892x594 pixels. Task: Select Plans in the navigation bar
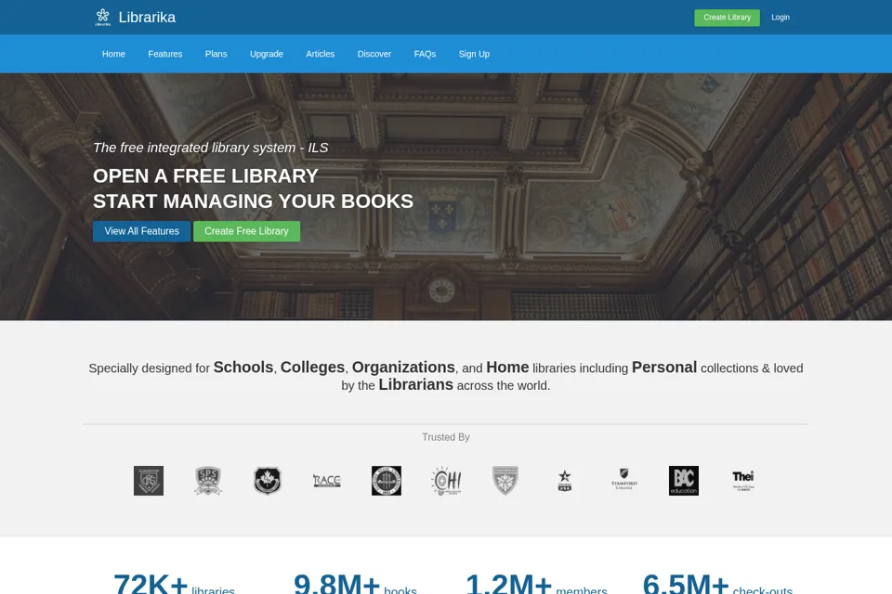coord(216,54)
